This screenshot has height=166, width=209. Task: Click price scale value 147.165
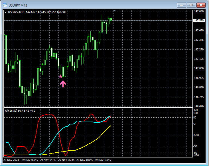(199, 59)
